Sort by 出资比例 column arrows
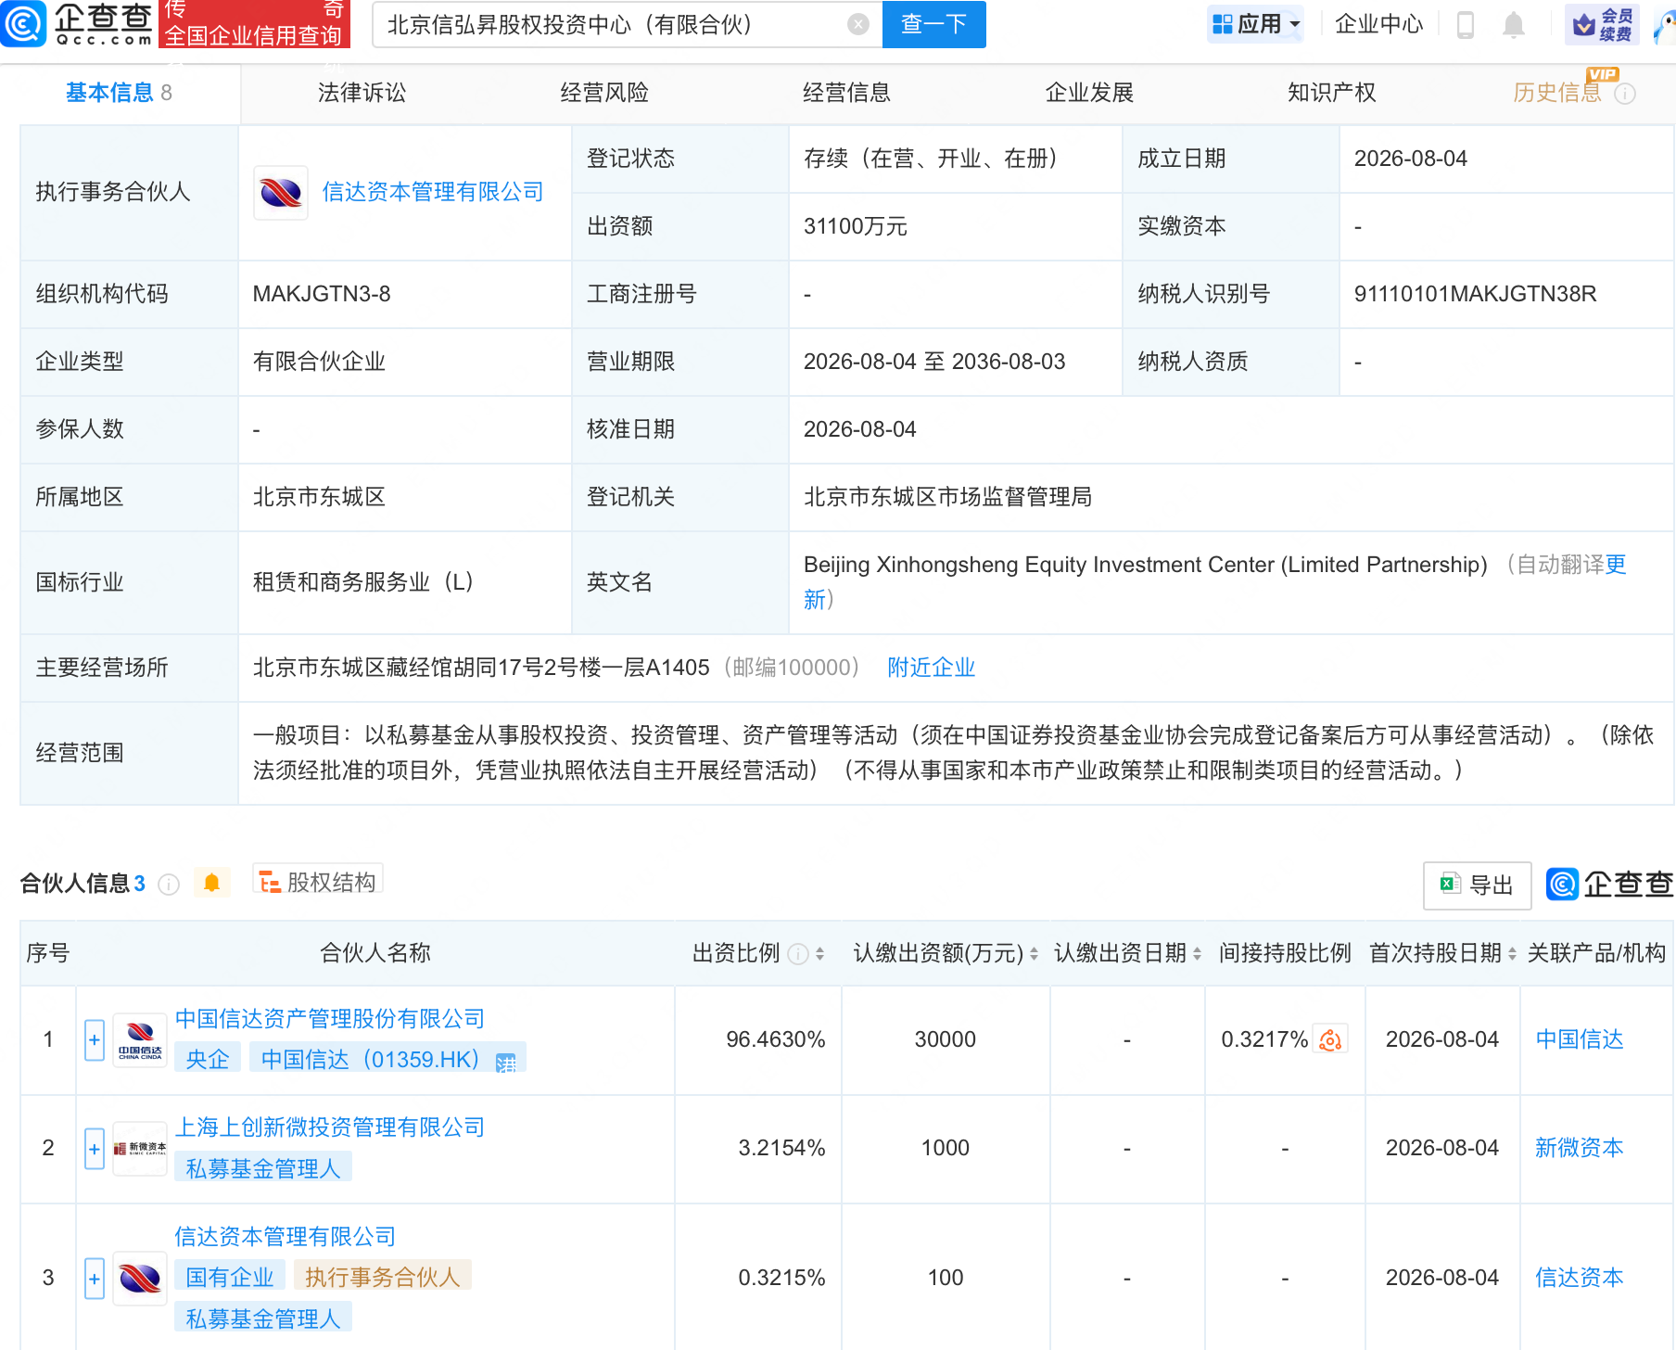 819,954
